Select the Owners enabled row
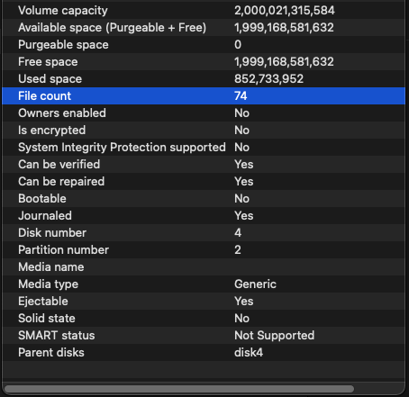This screenshot has height=397, width=409. [204, 113]
